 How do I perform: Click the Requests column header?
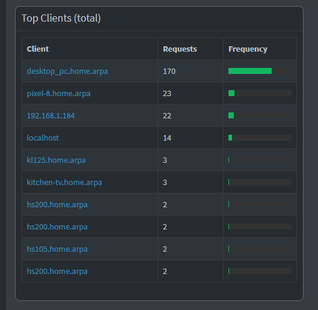coord(180,49)
